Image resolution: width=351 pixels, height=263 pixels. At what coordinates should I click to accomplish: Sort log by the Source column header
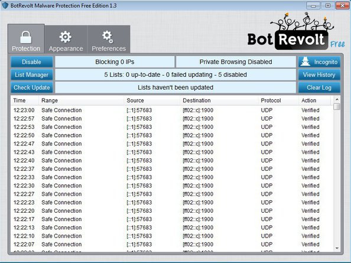coord(152,100)
